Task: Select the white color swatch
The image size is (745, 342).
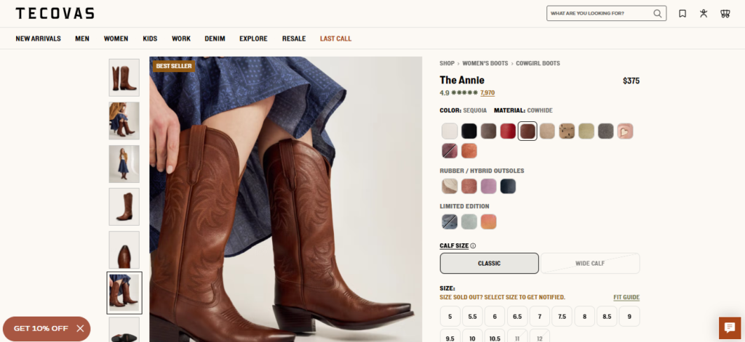Action: tap(450, 131)
